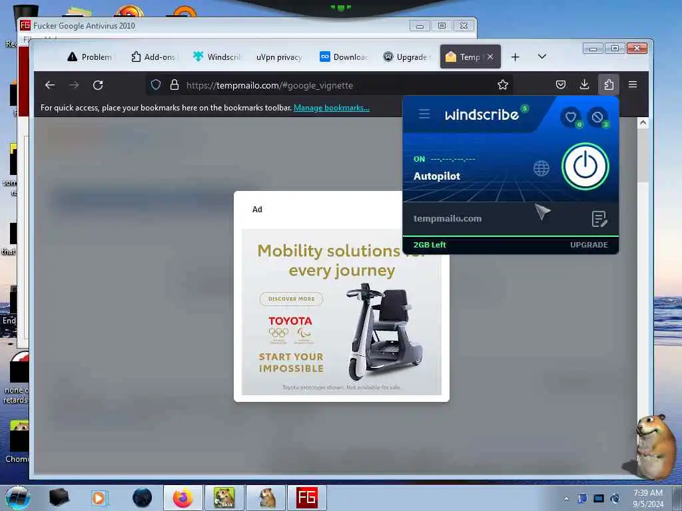682x511 pixels.
Task: Click the Firefox forward arrow
Action: pyautogui.click(x=75, y=85)
